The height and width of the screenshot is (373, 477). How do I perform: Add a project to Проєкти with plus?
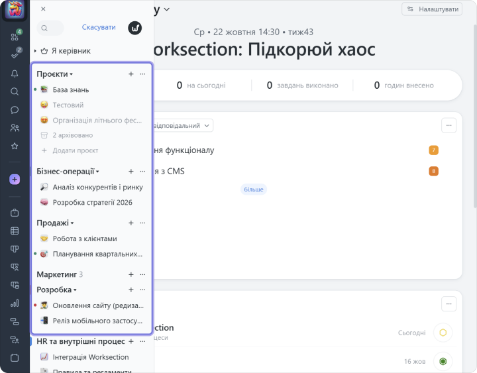click(x=131, y=74)
